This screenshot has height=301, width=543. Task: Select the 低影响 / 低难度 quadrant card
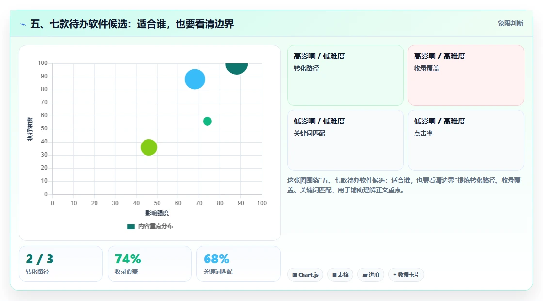[346, 140]
